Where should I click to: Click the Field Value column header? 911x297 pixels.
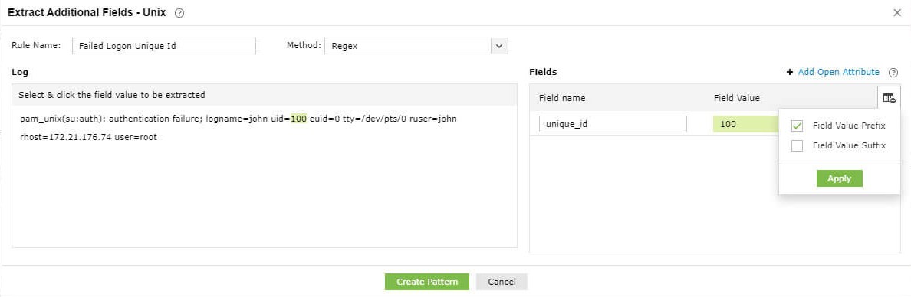[736, 98]
